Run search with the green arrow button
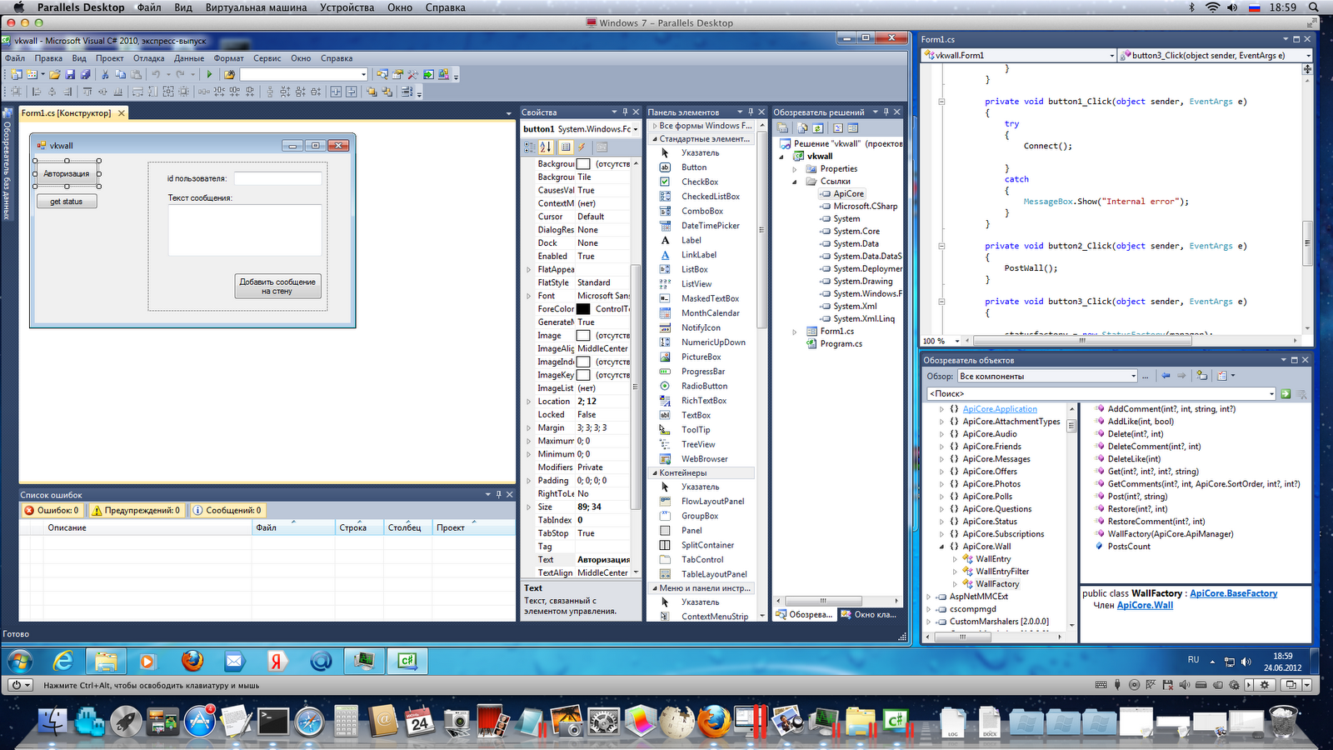The image size is (1333, 750). tap(1286, 393)
